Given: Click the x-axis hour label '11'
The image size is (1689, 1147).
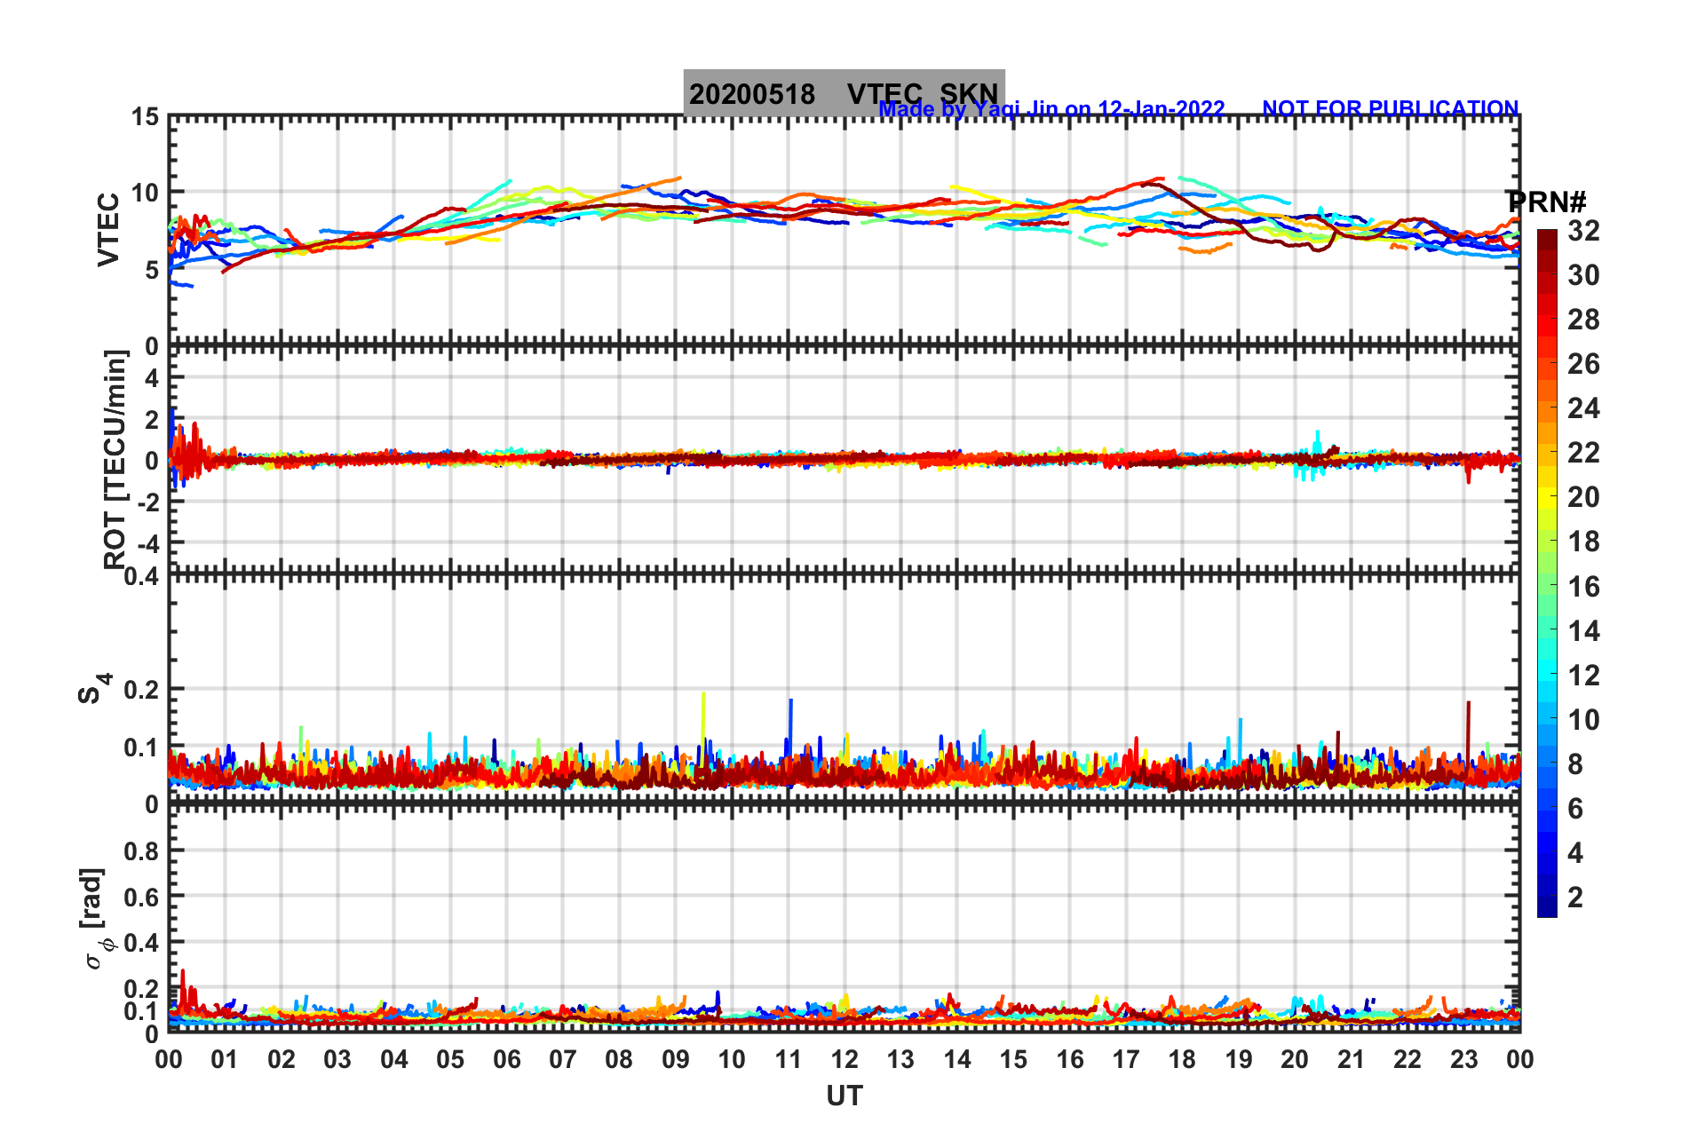Looking at the screenshot, I should [x=789, y=1059].
